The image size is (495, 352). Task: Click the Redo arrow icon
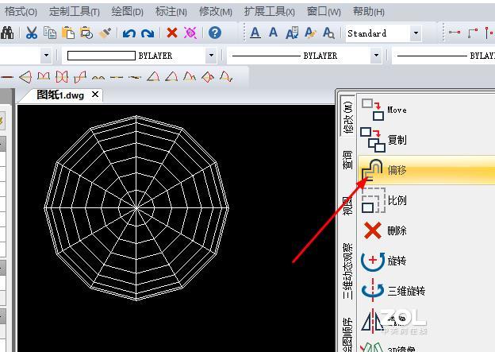tap(148, 33)
